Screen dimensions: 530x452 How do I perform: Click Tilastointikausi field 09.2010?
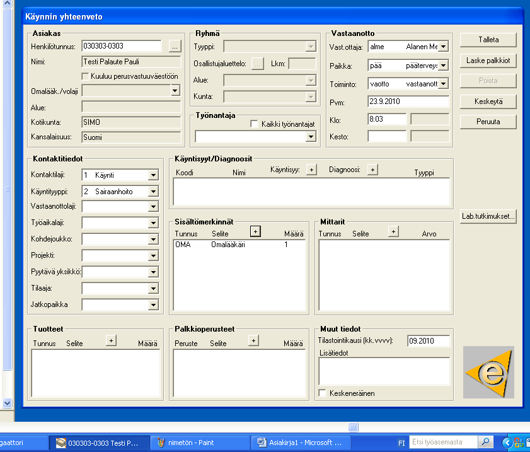[429, 341]
